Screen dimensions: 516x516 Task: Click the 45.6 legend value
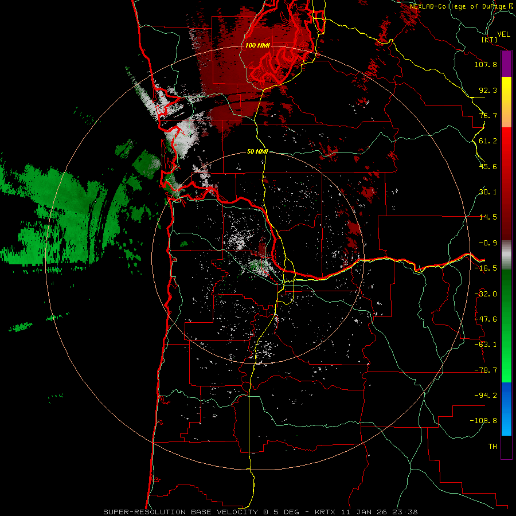[x=488, y=166]
